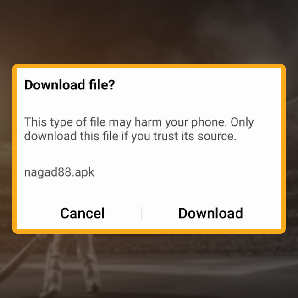Click blank area between title and warning text
This screenshot has width=298, height=298.
point(149,104)
